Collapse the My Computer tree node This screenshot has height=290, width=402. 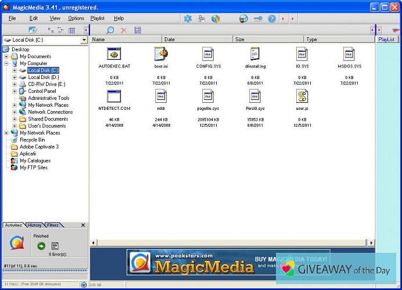click(6, 63)
